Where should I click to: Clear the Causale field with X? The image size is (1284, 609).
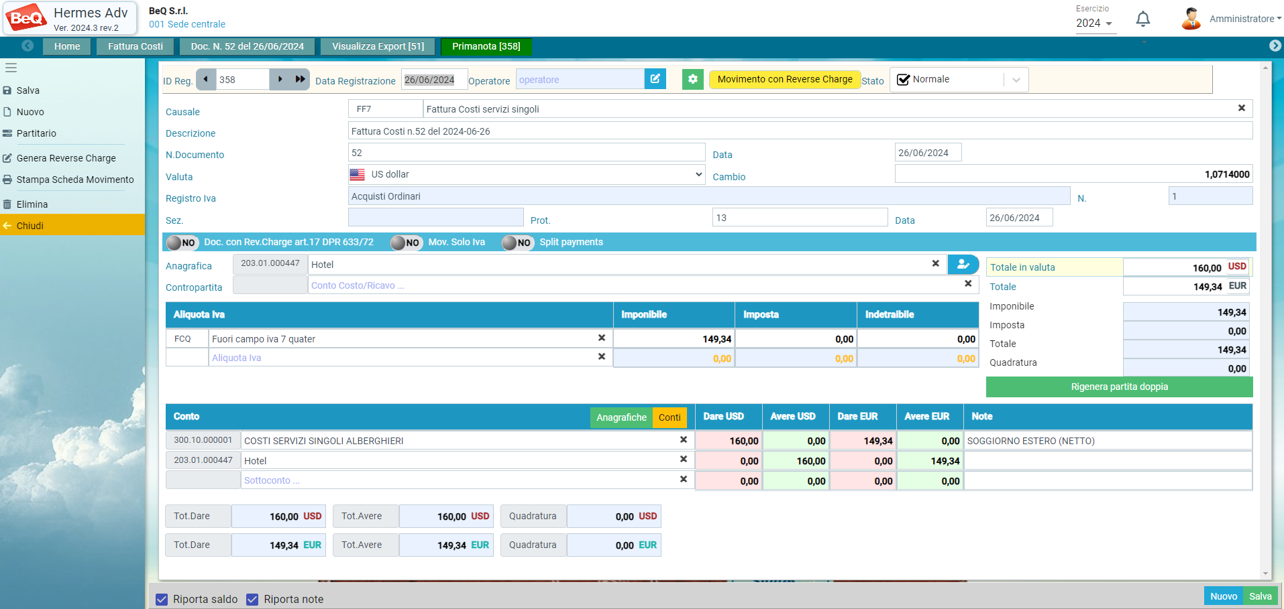click(1241, 108)
